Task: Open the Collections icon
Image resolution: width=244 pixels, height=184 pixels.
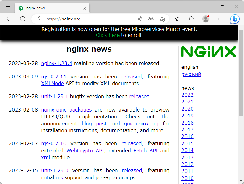Action: pos(192,19)
